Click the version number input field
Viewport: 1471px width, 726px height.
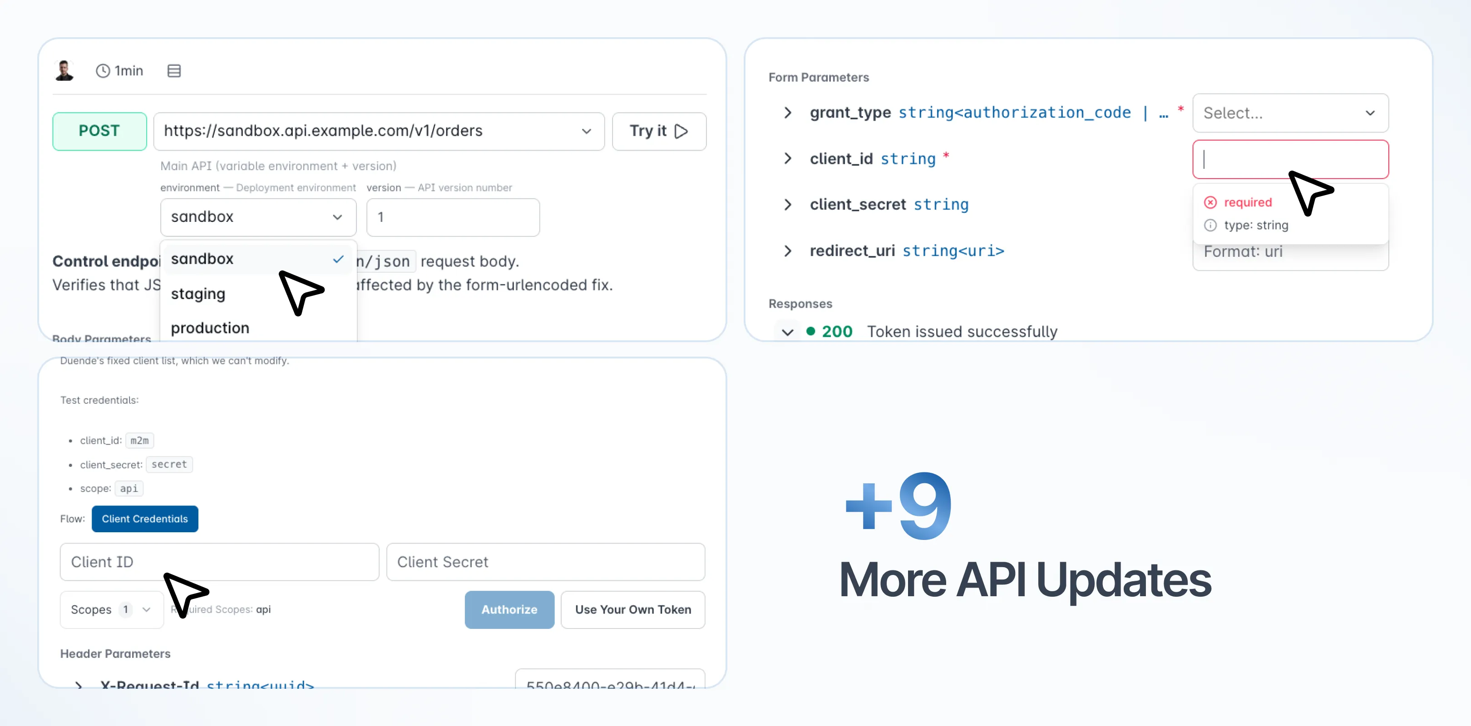tap(453, 217)
